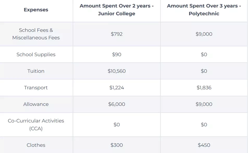248x153 pixels.
Task: Click the $10,560 tuition amount
Action: click(116, 71)
